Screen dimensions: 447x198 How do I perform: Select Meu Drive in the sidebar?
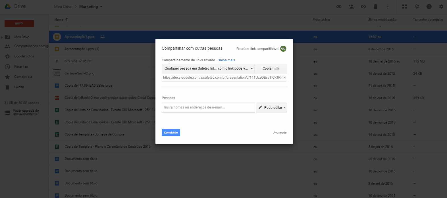point(22,37)
